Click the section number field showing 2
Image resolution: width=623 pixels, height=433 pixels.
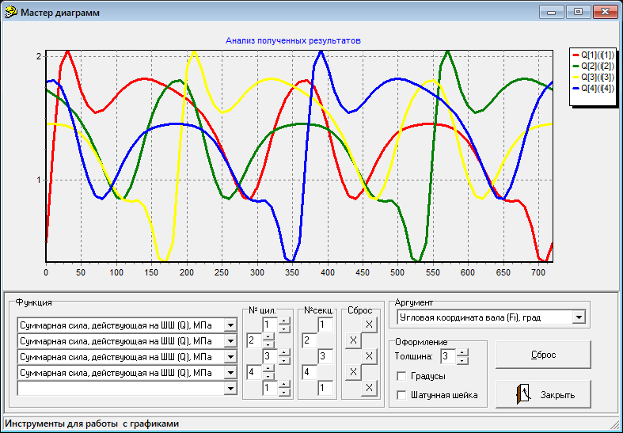pos(310,340)
